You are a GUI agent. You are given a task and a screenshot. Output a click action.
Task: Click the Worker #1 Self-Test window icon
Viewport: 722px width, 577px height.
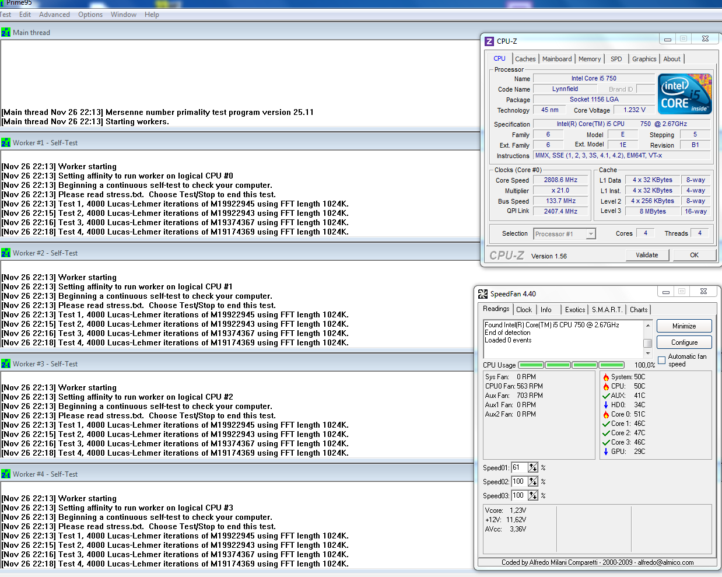click(x=5, y=143)
